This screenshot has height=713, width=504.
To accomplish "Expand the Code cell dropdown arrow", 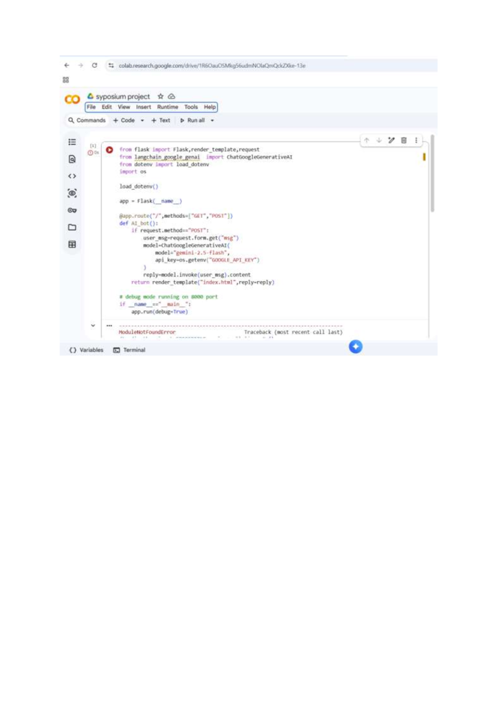I will coord(142,121).
